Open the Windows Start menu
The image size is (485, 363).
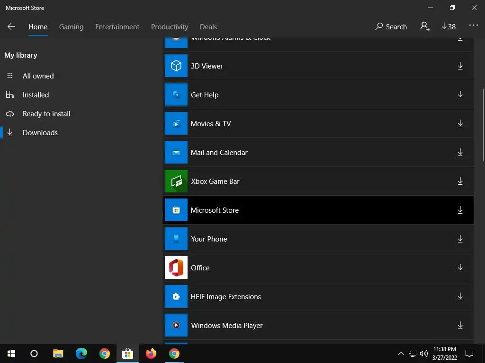[11, 354]
